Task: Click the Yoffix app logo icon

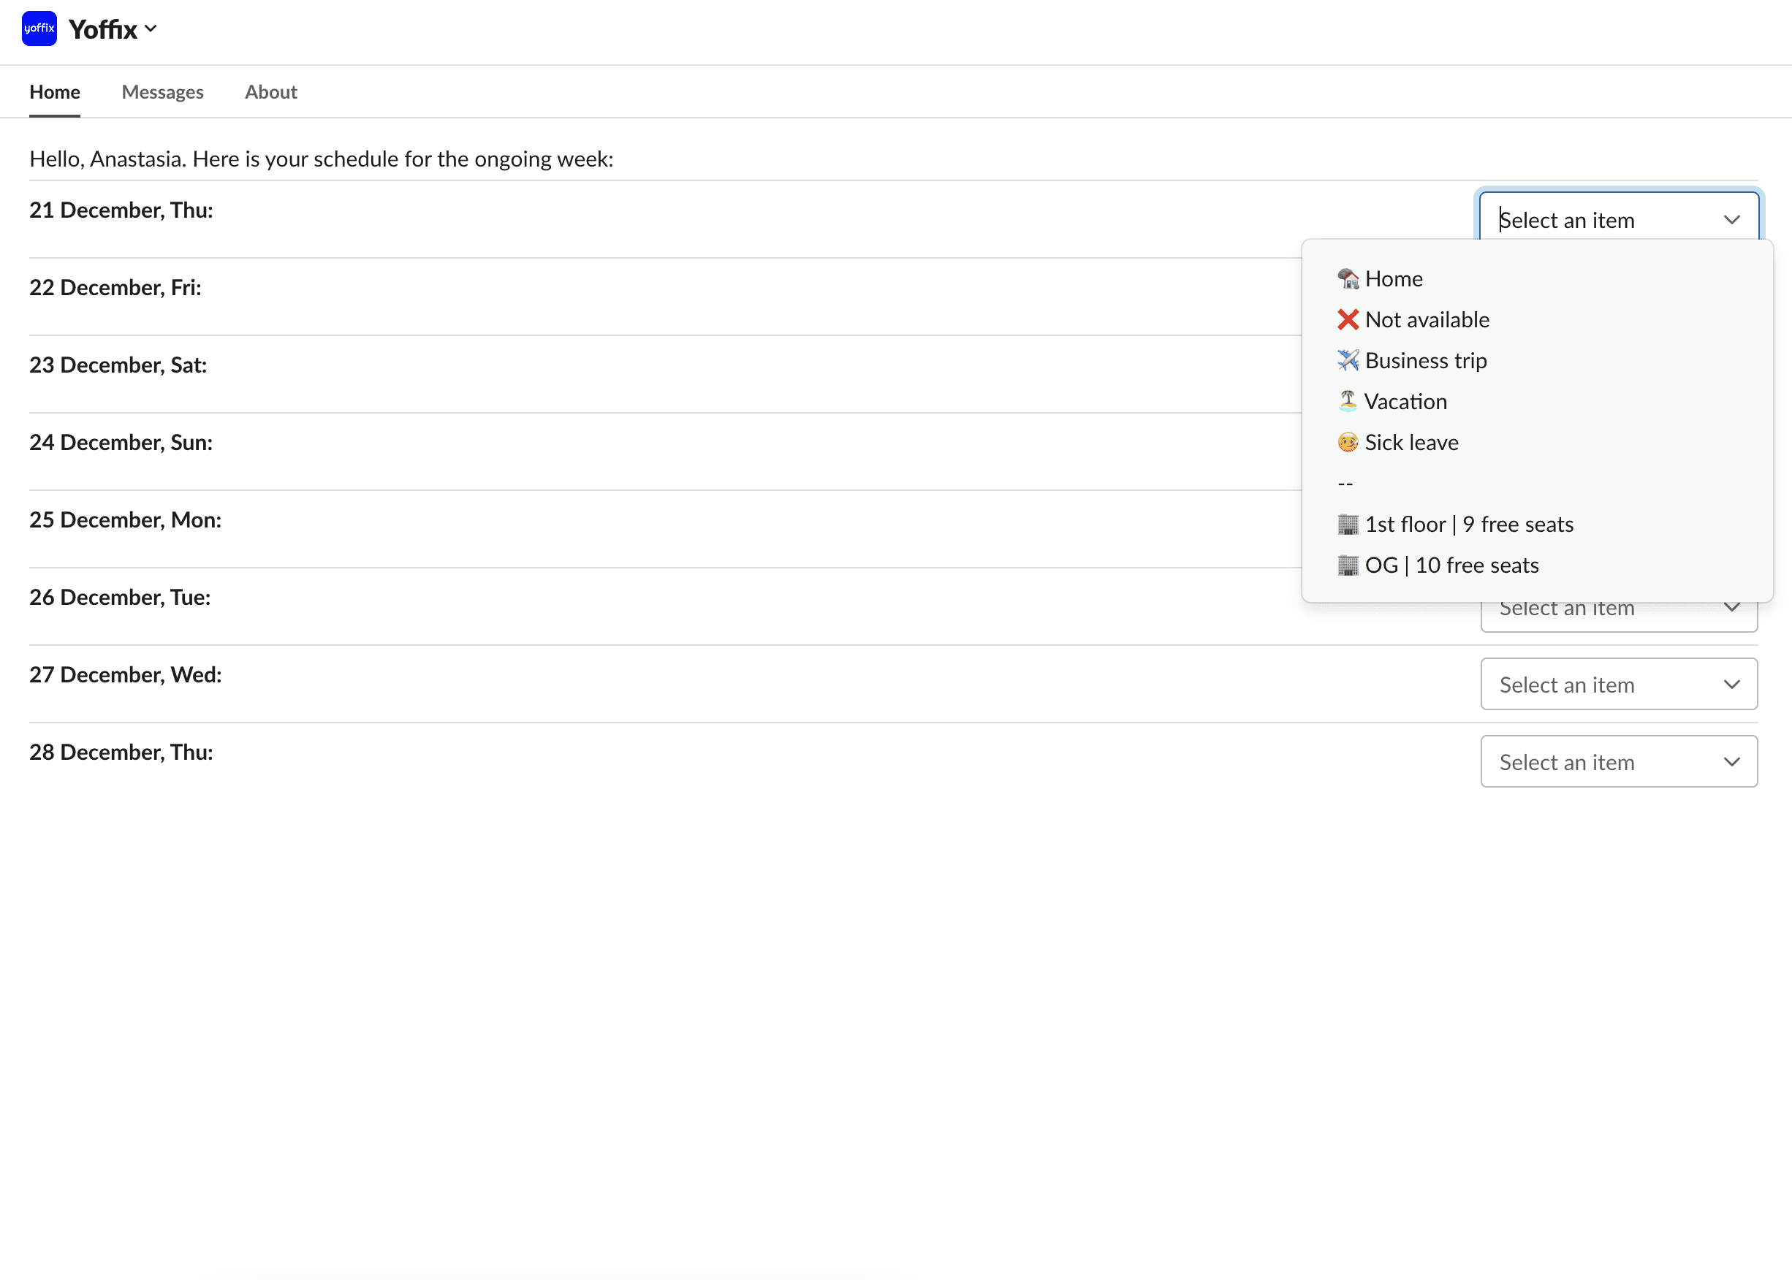Action: coord(39,28)
